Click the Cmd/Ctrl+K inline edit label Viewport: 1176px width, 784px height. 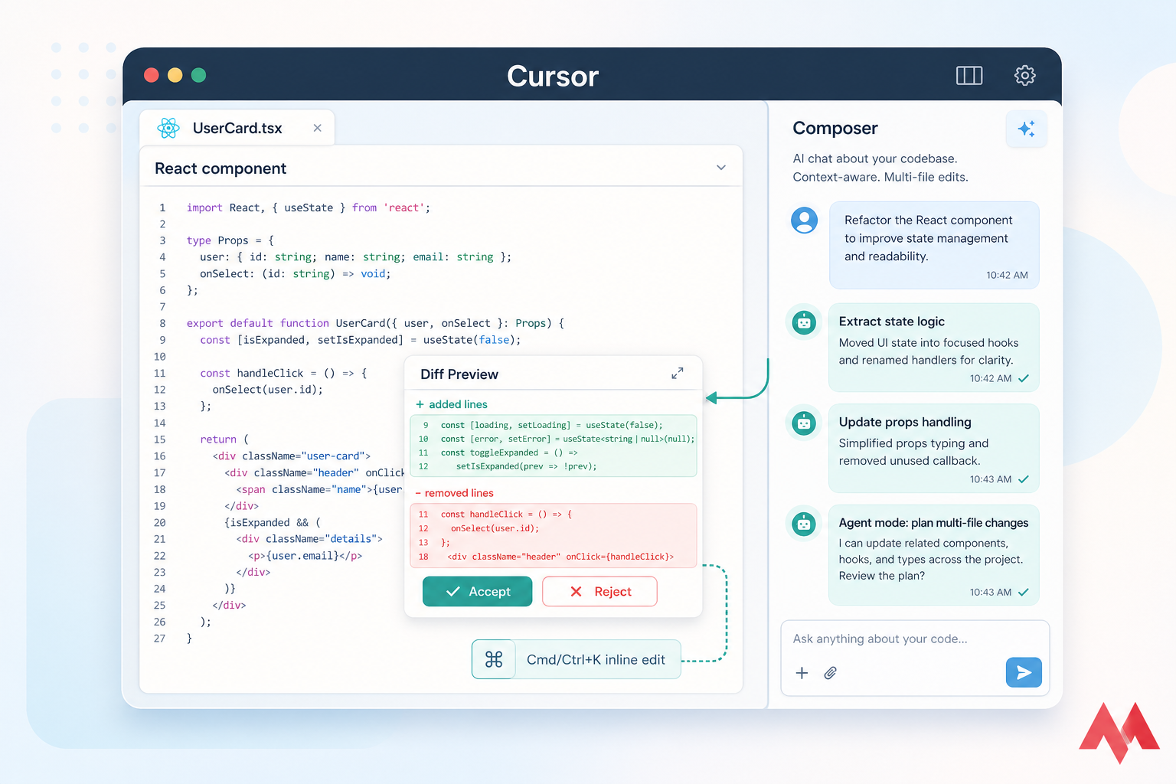[596, 660]
